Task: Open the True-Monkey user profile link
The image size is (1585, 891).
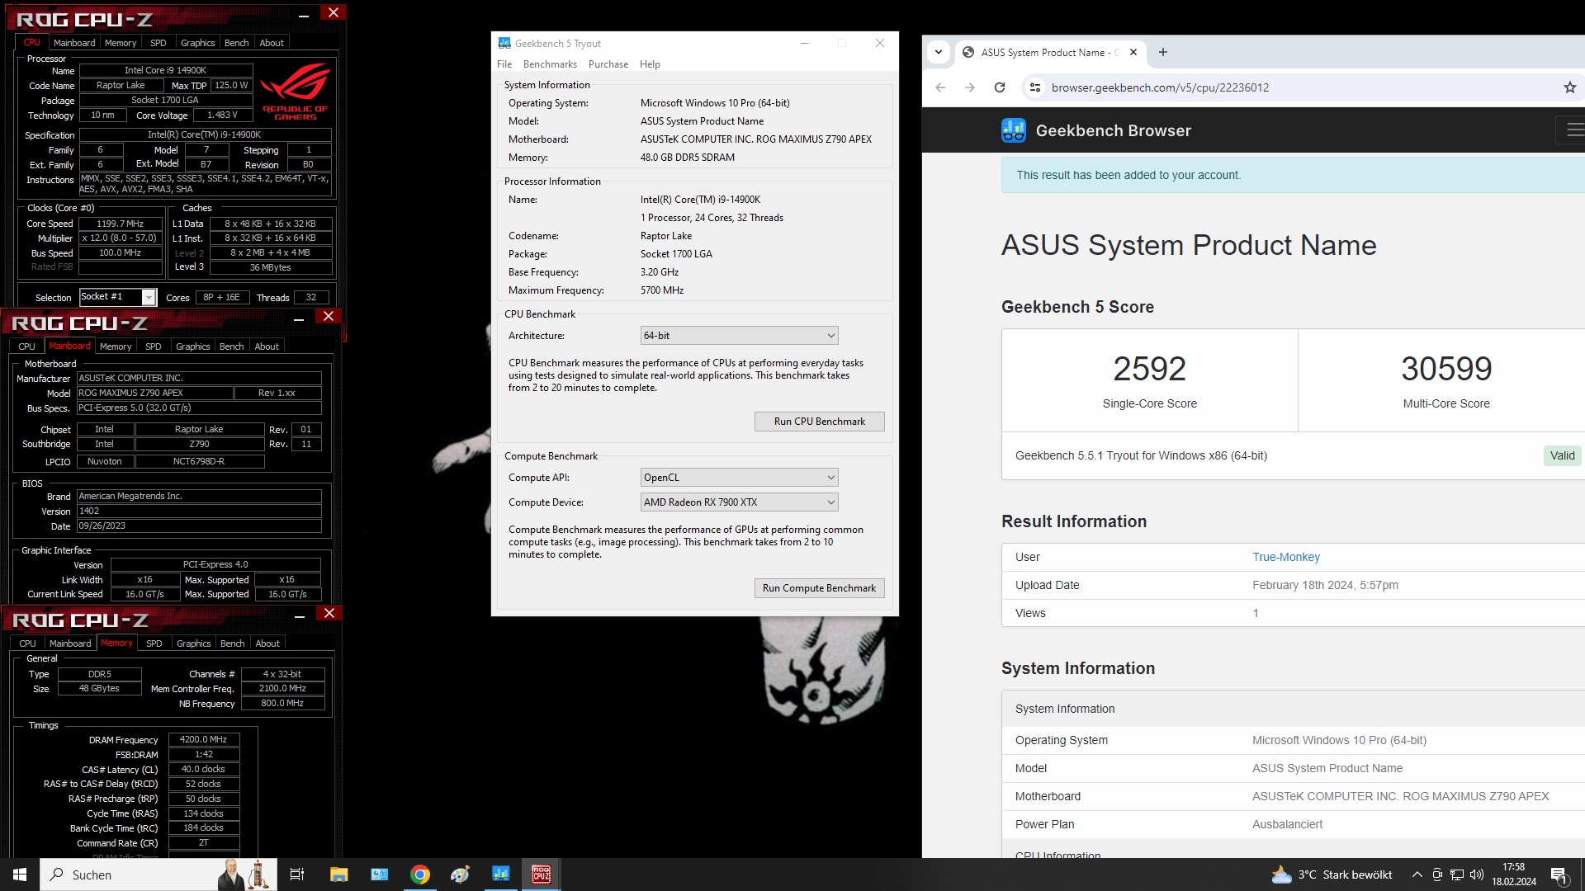Action: (x=1286, y=557)
